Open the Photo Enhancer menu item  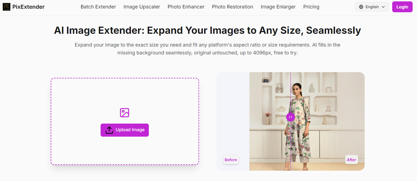(186, 7)
